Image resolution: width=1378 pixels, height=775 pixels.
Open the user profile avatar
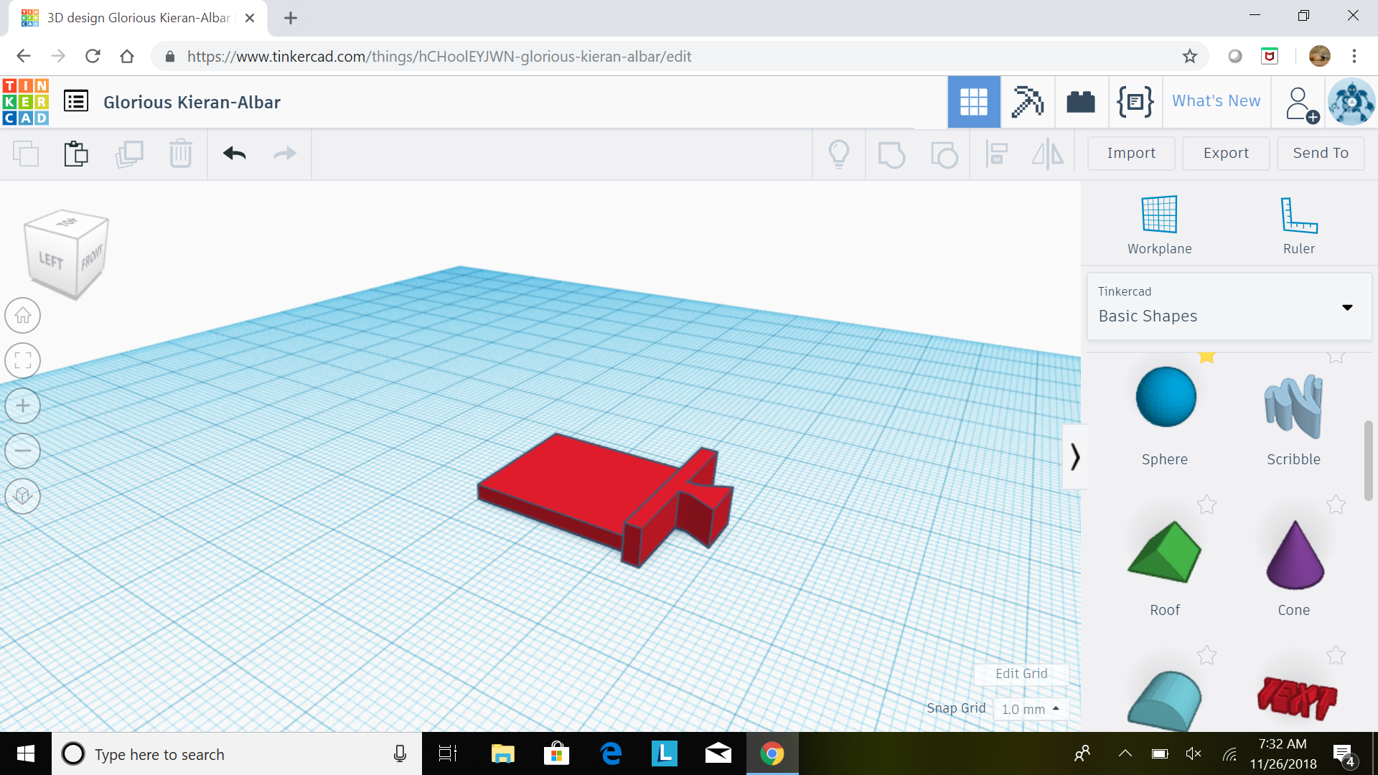pyautogui.click(x=1351, y=102)
